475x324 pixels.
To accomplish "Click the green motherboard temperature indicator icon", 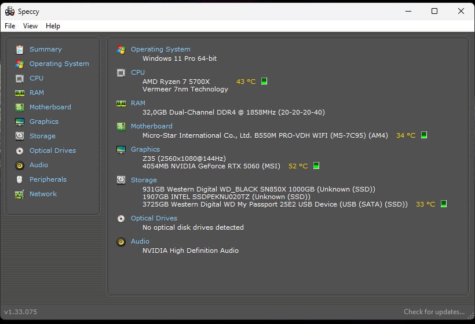I will pyautogui.click(x=424, y=135).
